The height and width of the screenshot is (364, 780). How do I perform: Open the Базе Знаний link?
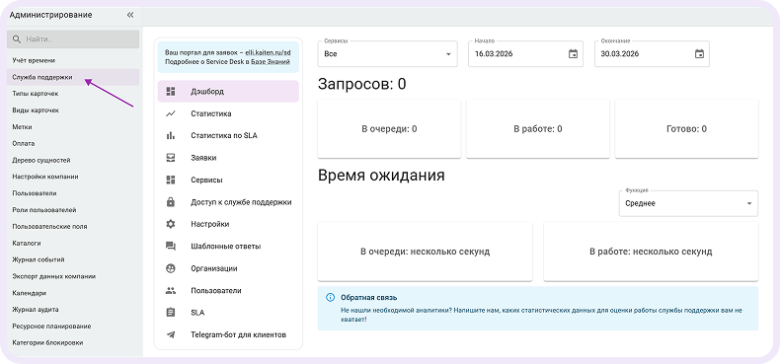(x=270, y=61)
